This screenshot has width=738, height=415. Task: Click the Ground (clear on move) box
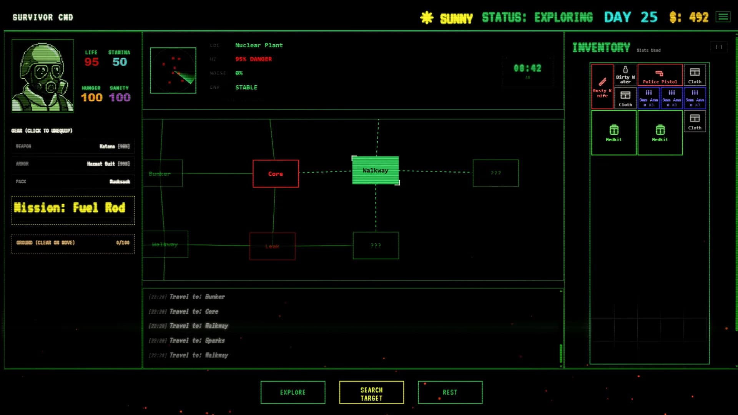[73, 243]
